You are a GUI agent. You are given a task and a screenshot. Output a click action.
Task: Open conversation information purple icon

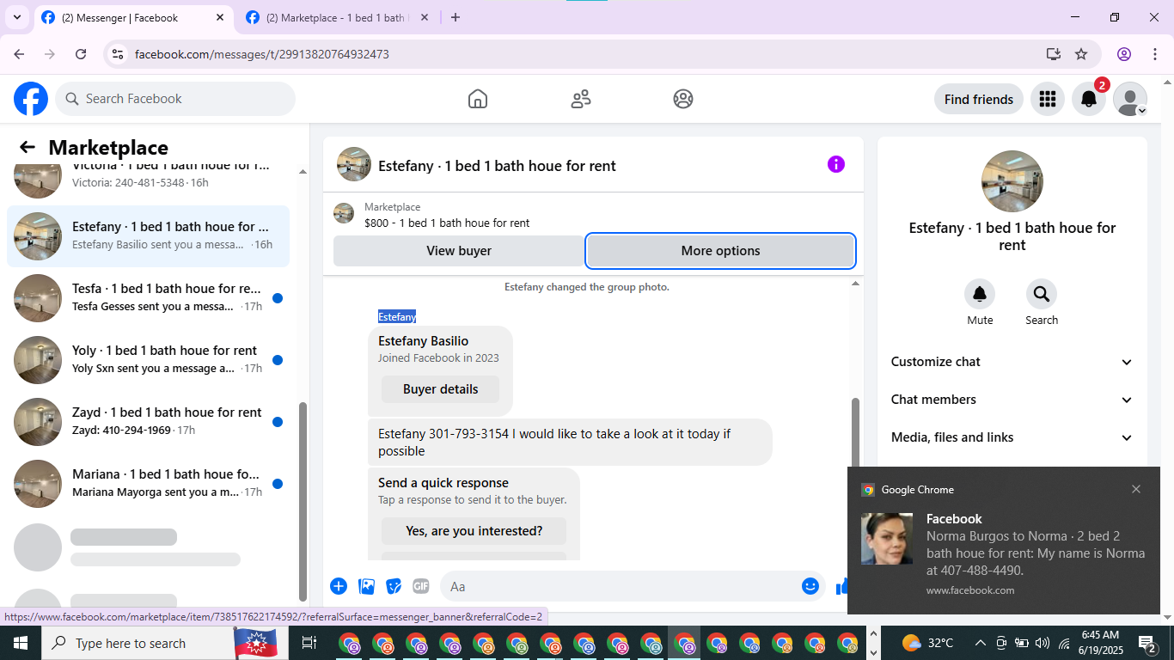point(836,164)
